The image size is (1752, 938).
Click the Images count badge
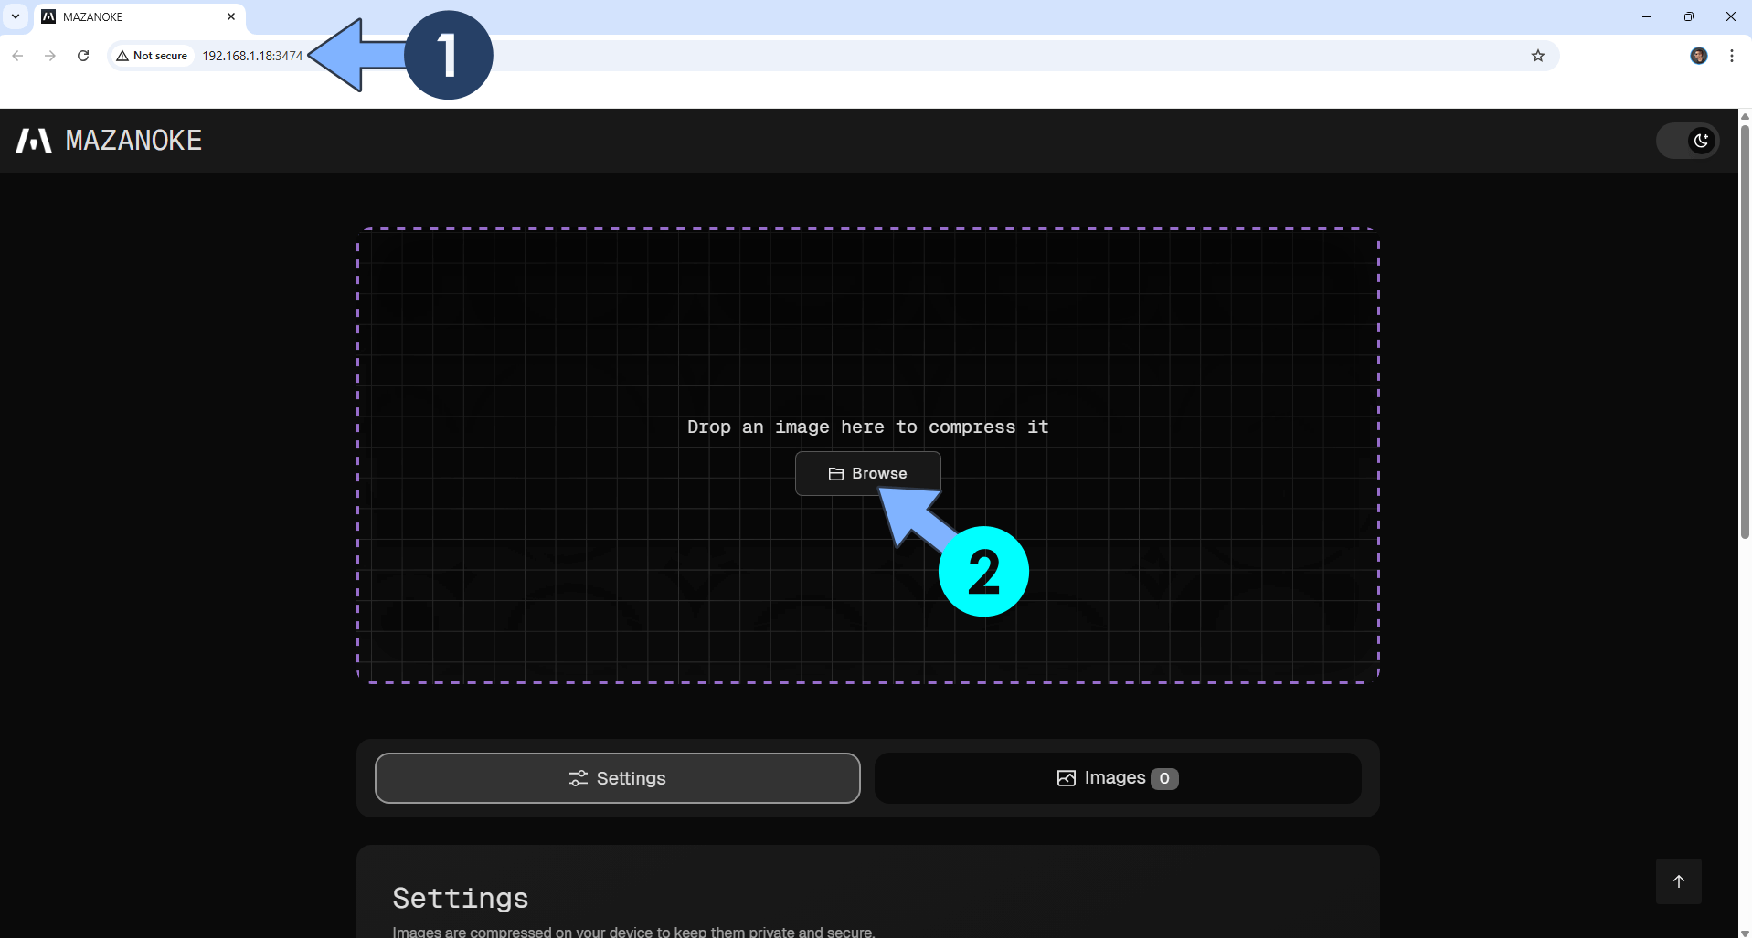tap(1164, 778)
